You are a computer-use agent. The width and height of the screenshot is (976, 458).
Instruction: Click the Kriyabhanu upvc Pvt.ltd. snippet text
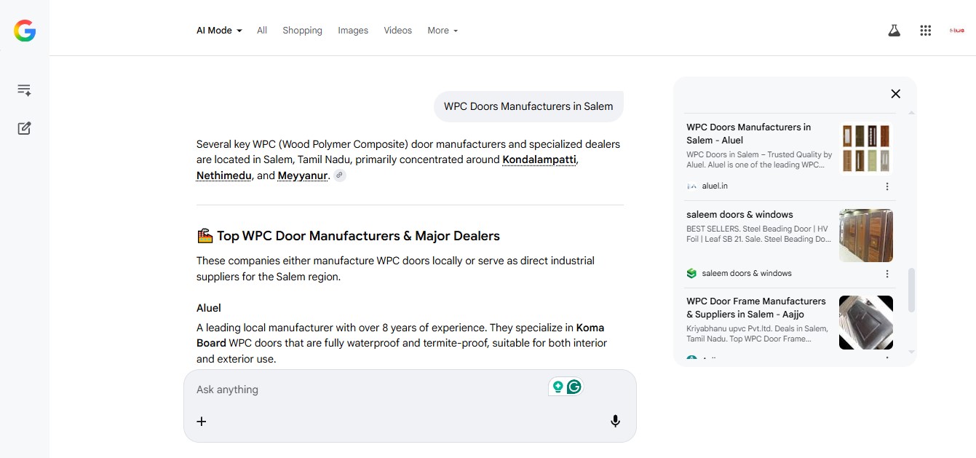click(757, 333)
